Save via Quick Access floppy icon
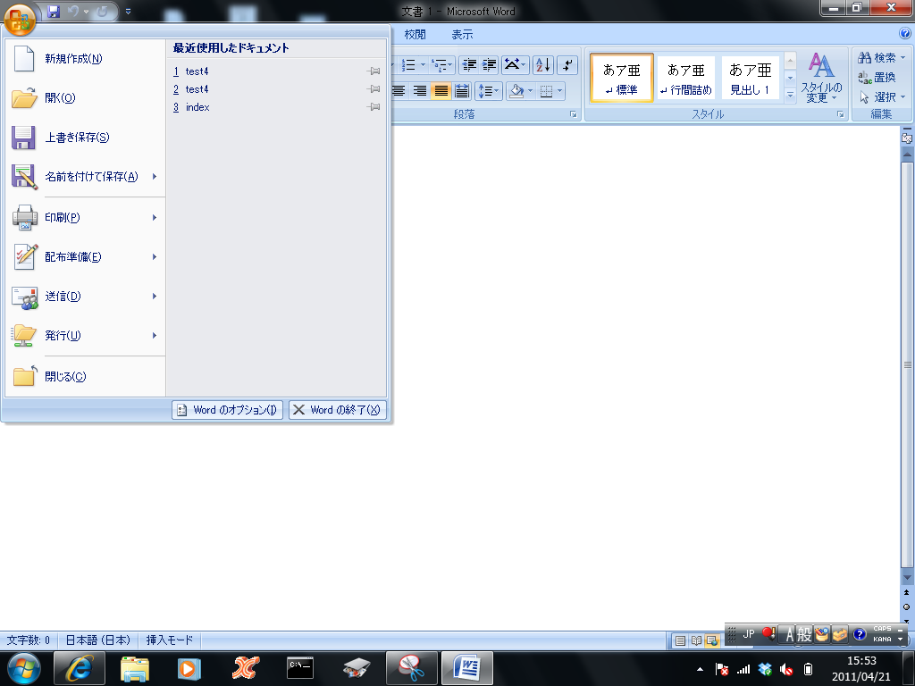 (54, 11)
